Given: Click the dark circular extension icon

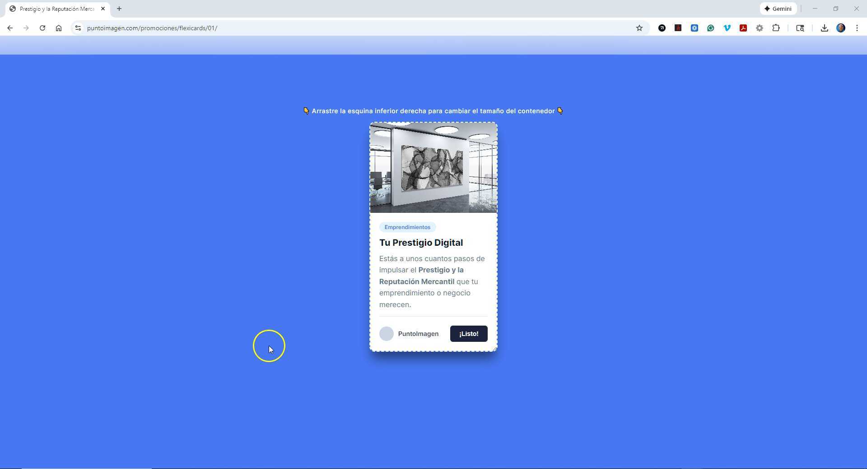Looking at the screenshot, I should tap(662, 28).
